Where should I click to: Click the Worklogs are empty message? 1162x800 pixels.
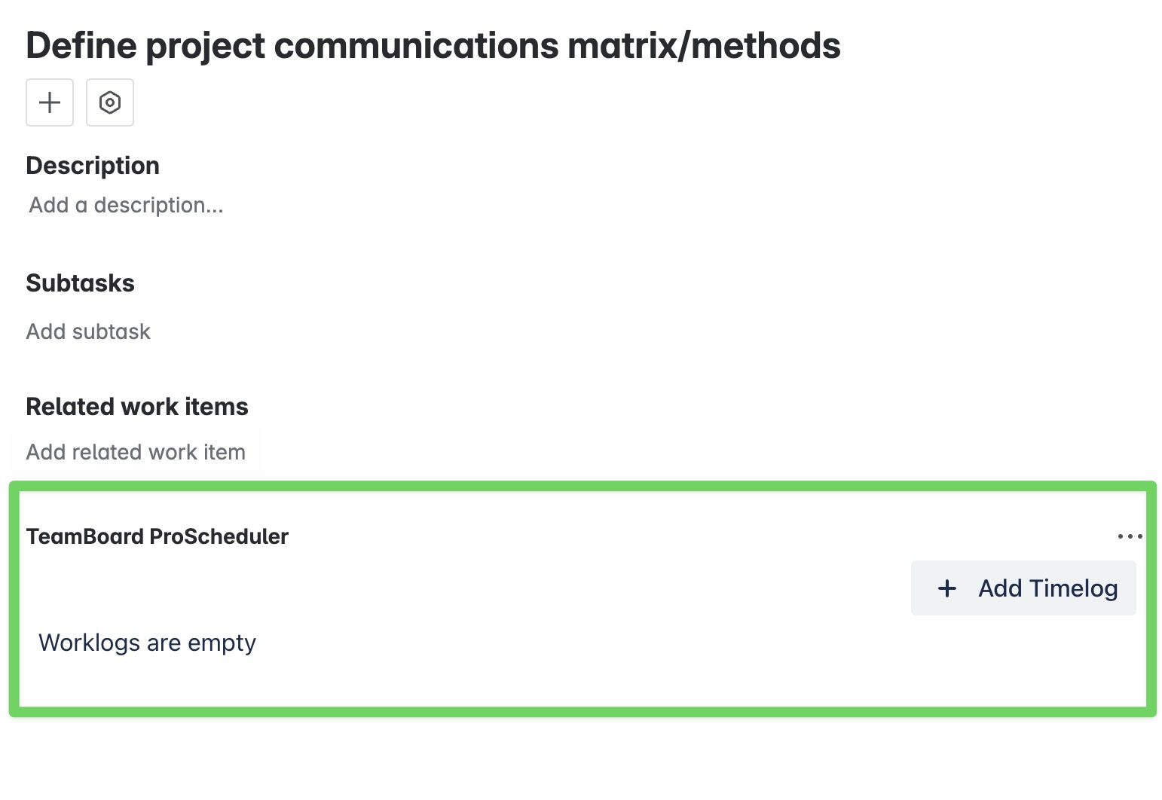(148, 643)
